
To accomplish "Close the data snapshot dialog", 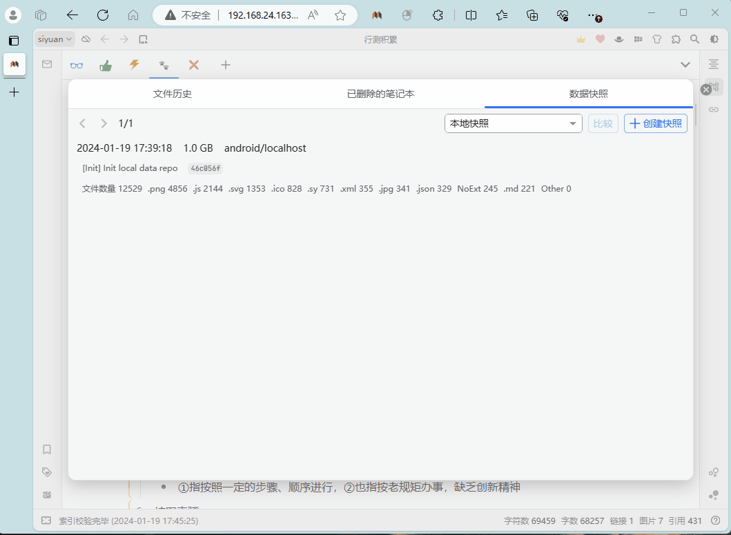I will pyautogui.click(x=705, y=89).
